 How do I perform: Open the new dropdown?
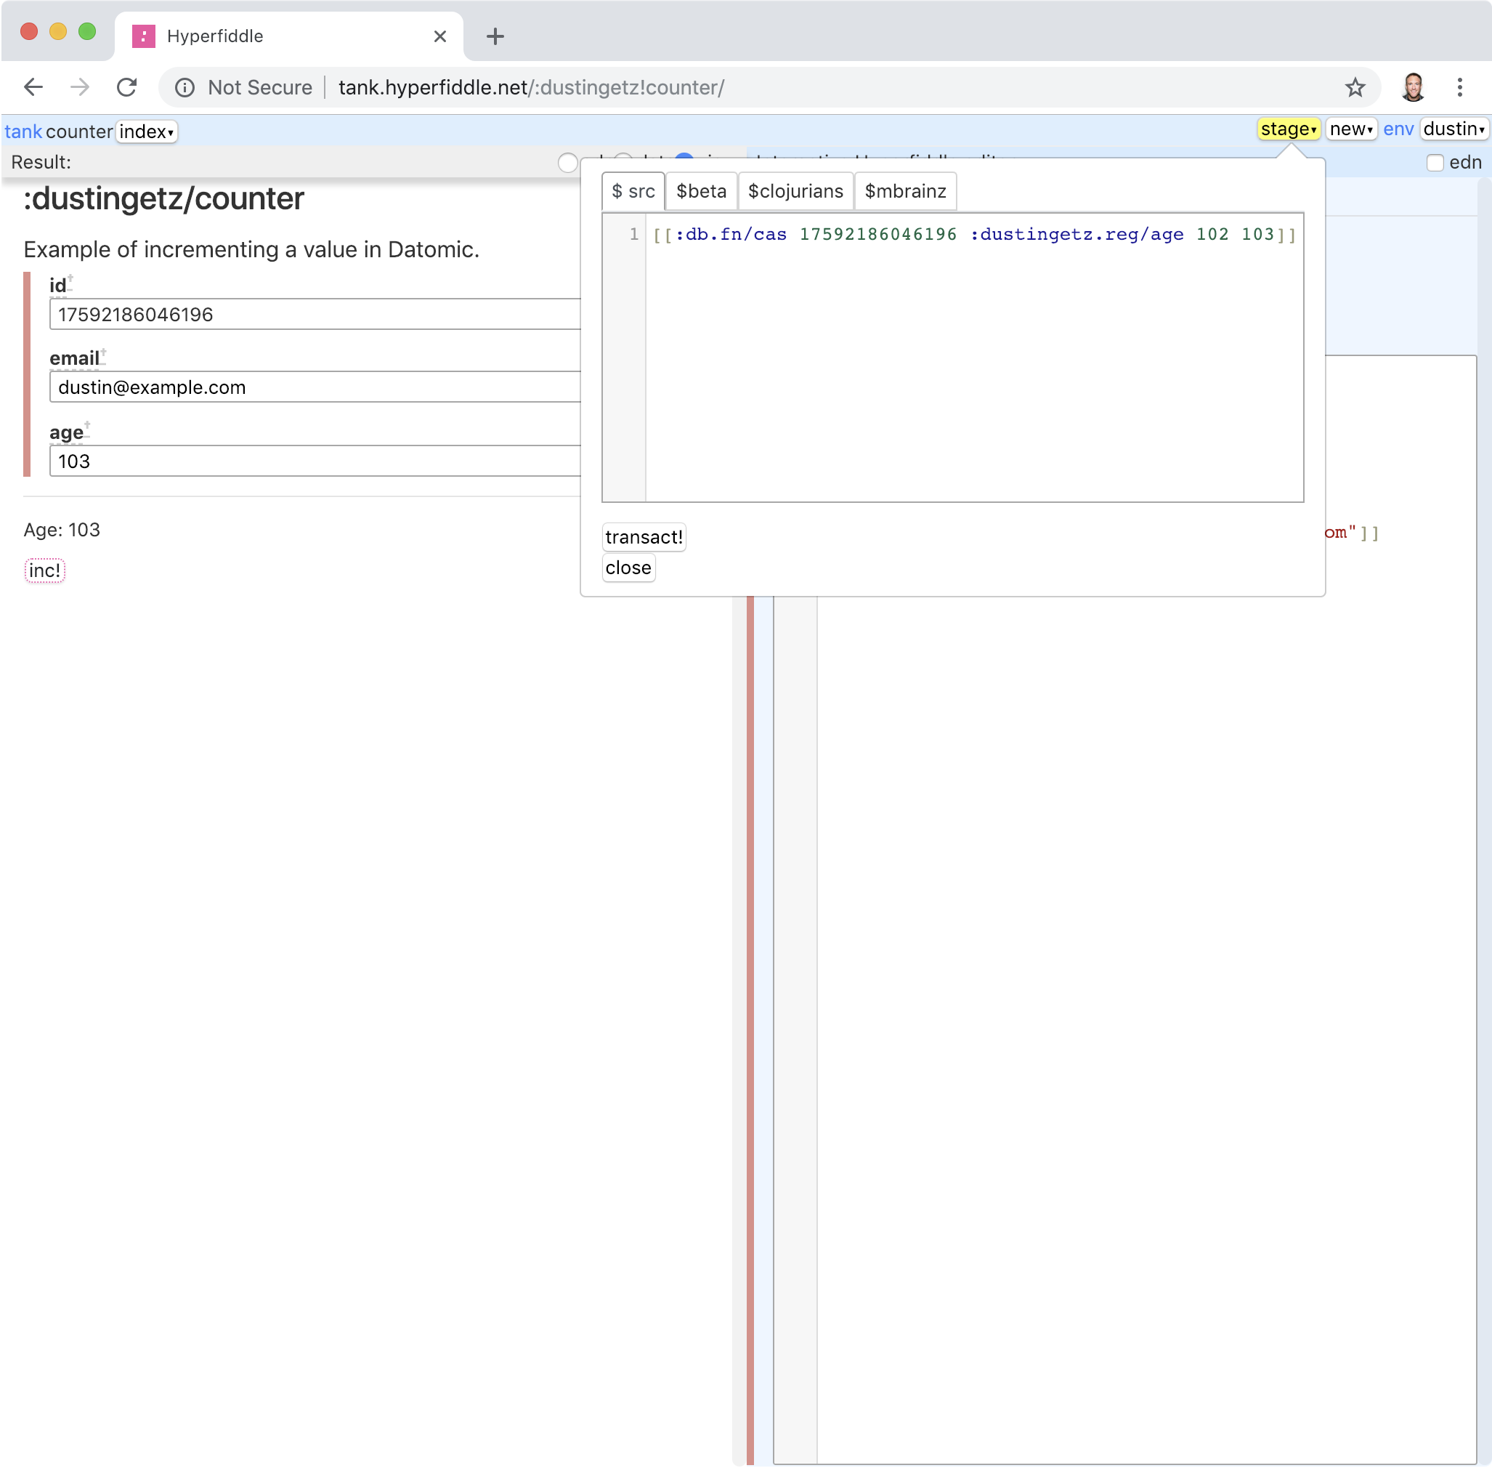1351,129
